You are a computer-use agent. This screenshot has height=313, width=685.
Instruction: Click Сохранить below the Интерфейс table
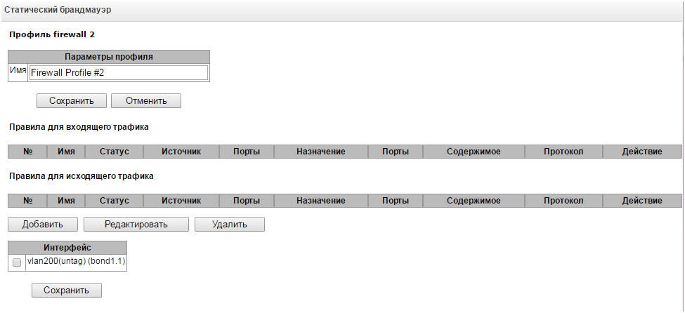(x=67, y=290)
